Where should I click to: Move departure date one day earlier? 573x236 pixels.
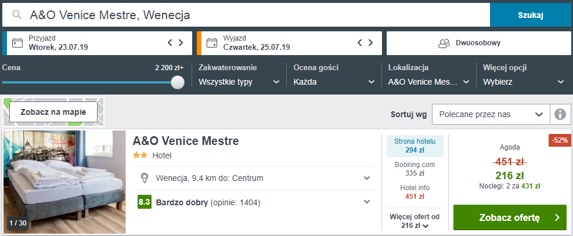359,43
